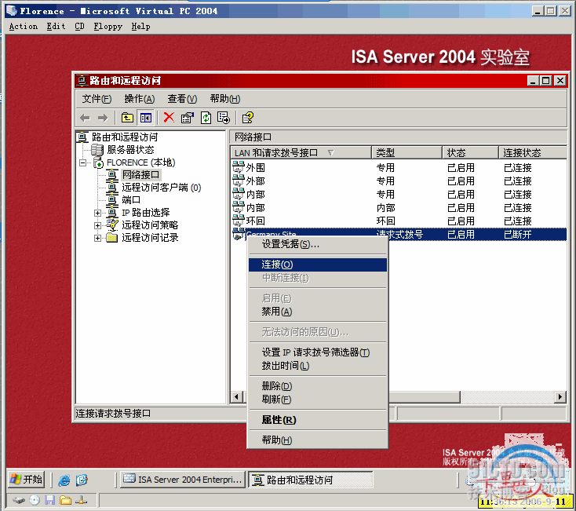Choose 禁用(A) from context menu
The height and width of the screenshot is (511, 576).
coord(318,312)
